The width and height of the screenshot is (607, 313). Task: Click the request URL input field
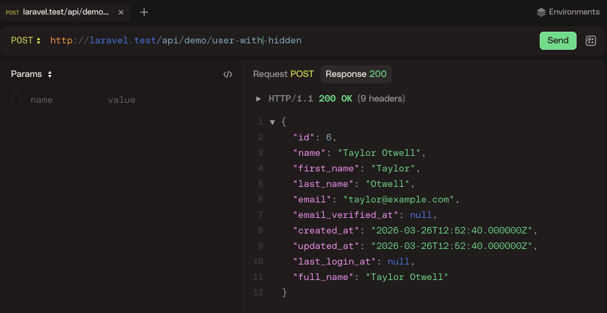tap(291, 41)
